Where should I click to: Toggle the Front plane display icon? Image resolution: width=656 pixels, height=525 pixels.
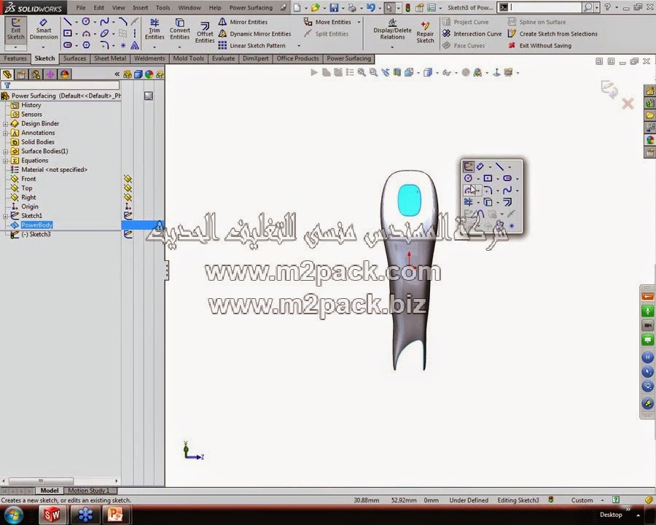128,179
